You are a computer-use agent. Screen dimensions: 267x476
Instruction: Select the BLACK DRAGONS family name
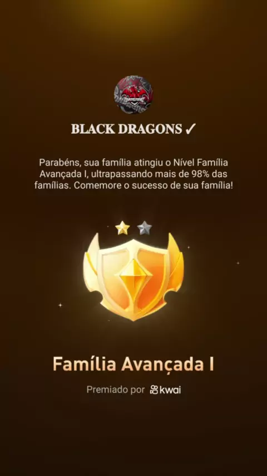127,130
